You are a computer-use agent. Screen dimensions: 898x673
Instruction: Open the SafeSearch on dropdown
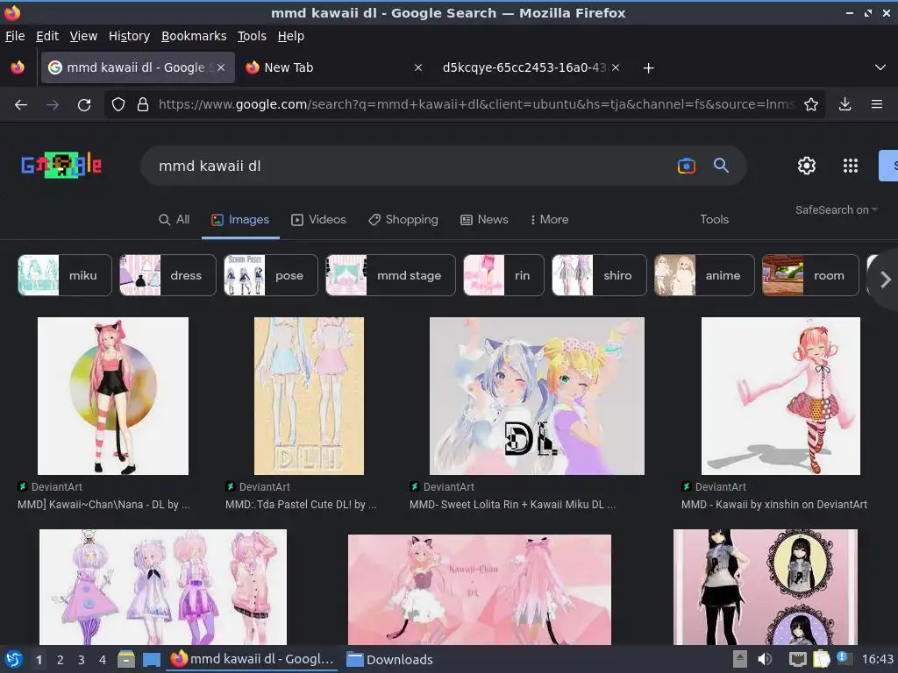(x=836, y=210)
